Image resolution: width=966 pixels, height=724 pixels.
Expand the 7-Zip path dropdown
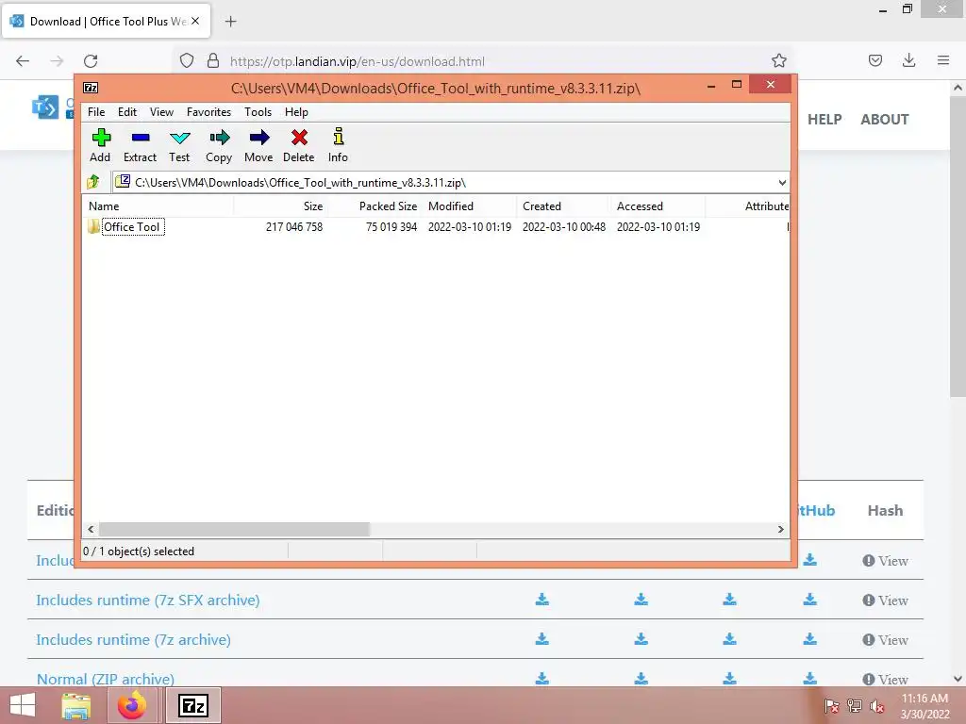tap(782, 182)
